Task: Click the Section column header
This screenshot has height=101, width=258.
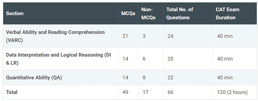Action: (x=15, y=14)
